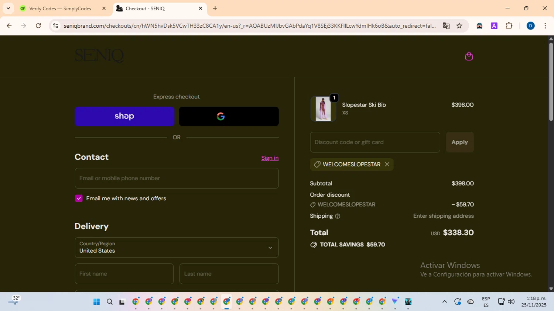Click the $338.30 total amount
Screen dimensions: 554x311
coord(458,233)
